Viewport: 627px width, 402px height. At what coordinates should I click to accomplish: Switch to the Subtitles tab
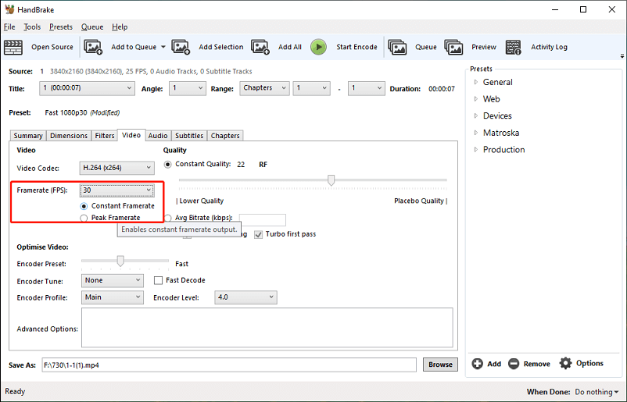point(189,136)
